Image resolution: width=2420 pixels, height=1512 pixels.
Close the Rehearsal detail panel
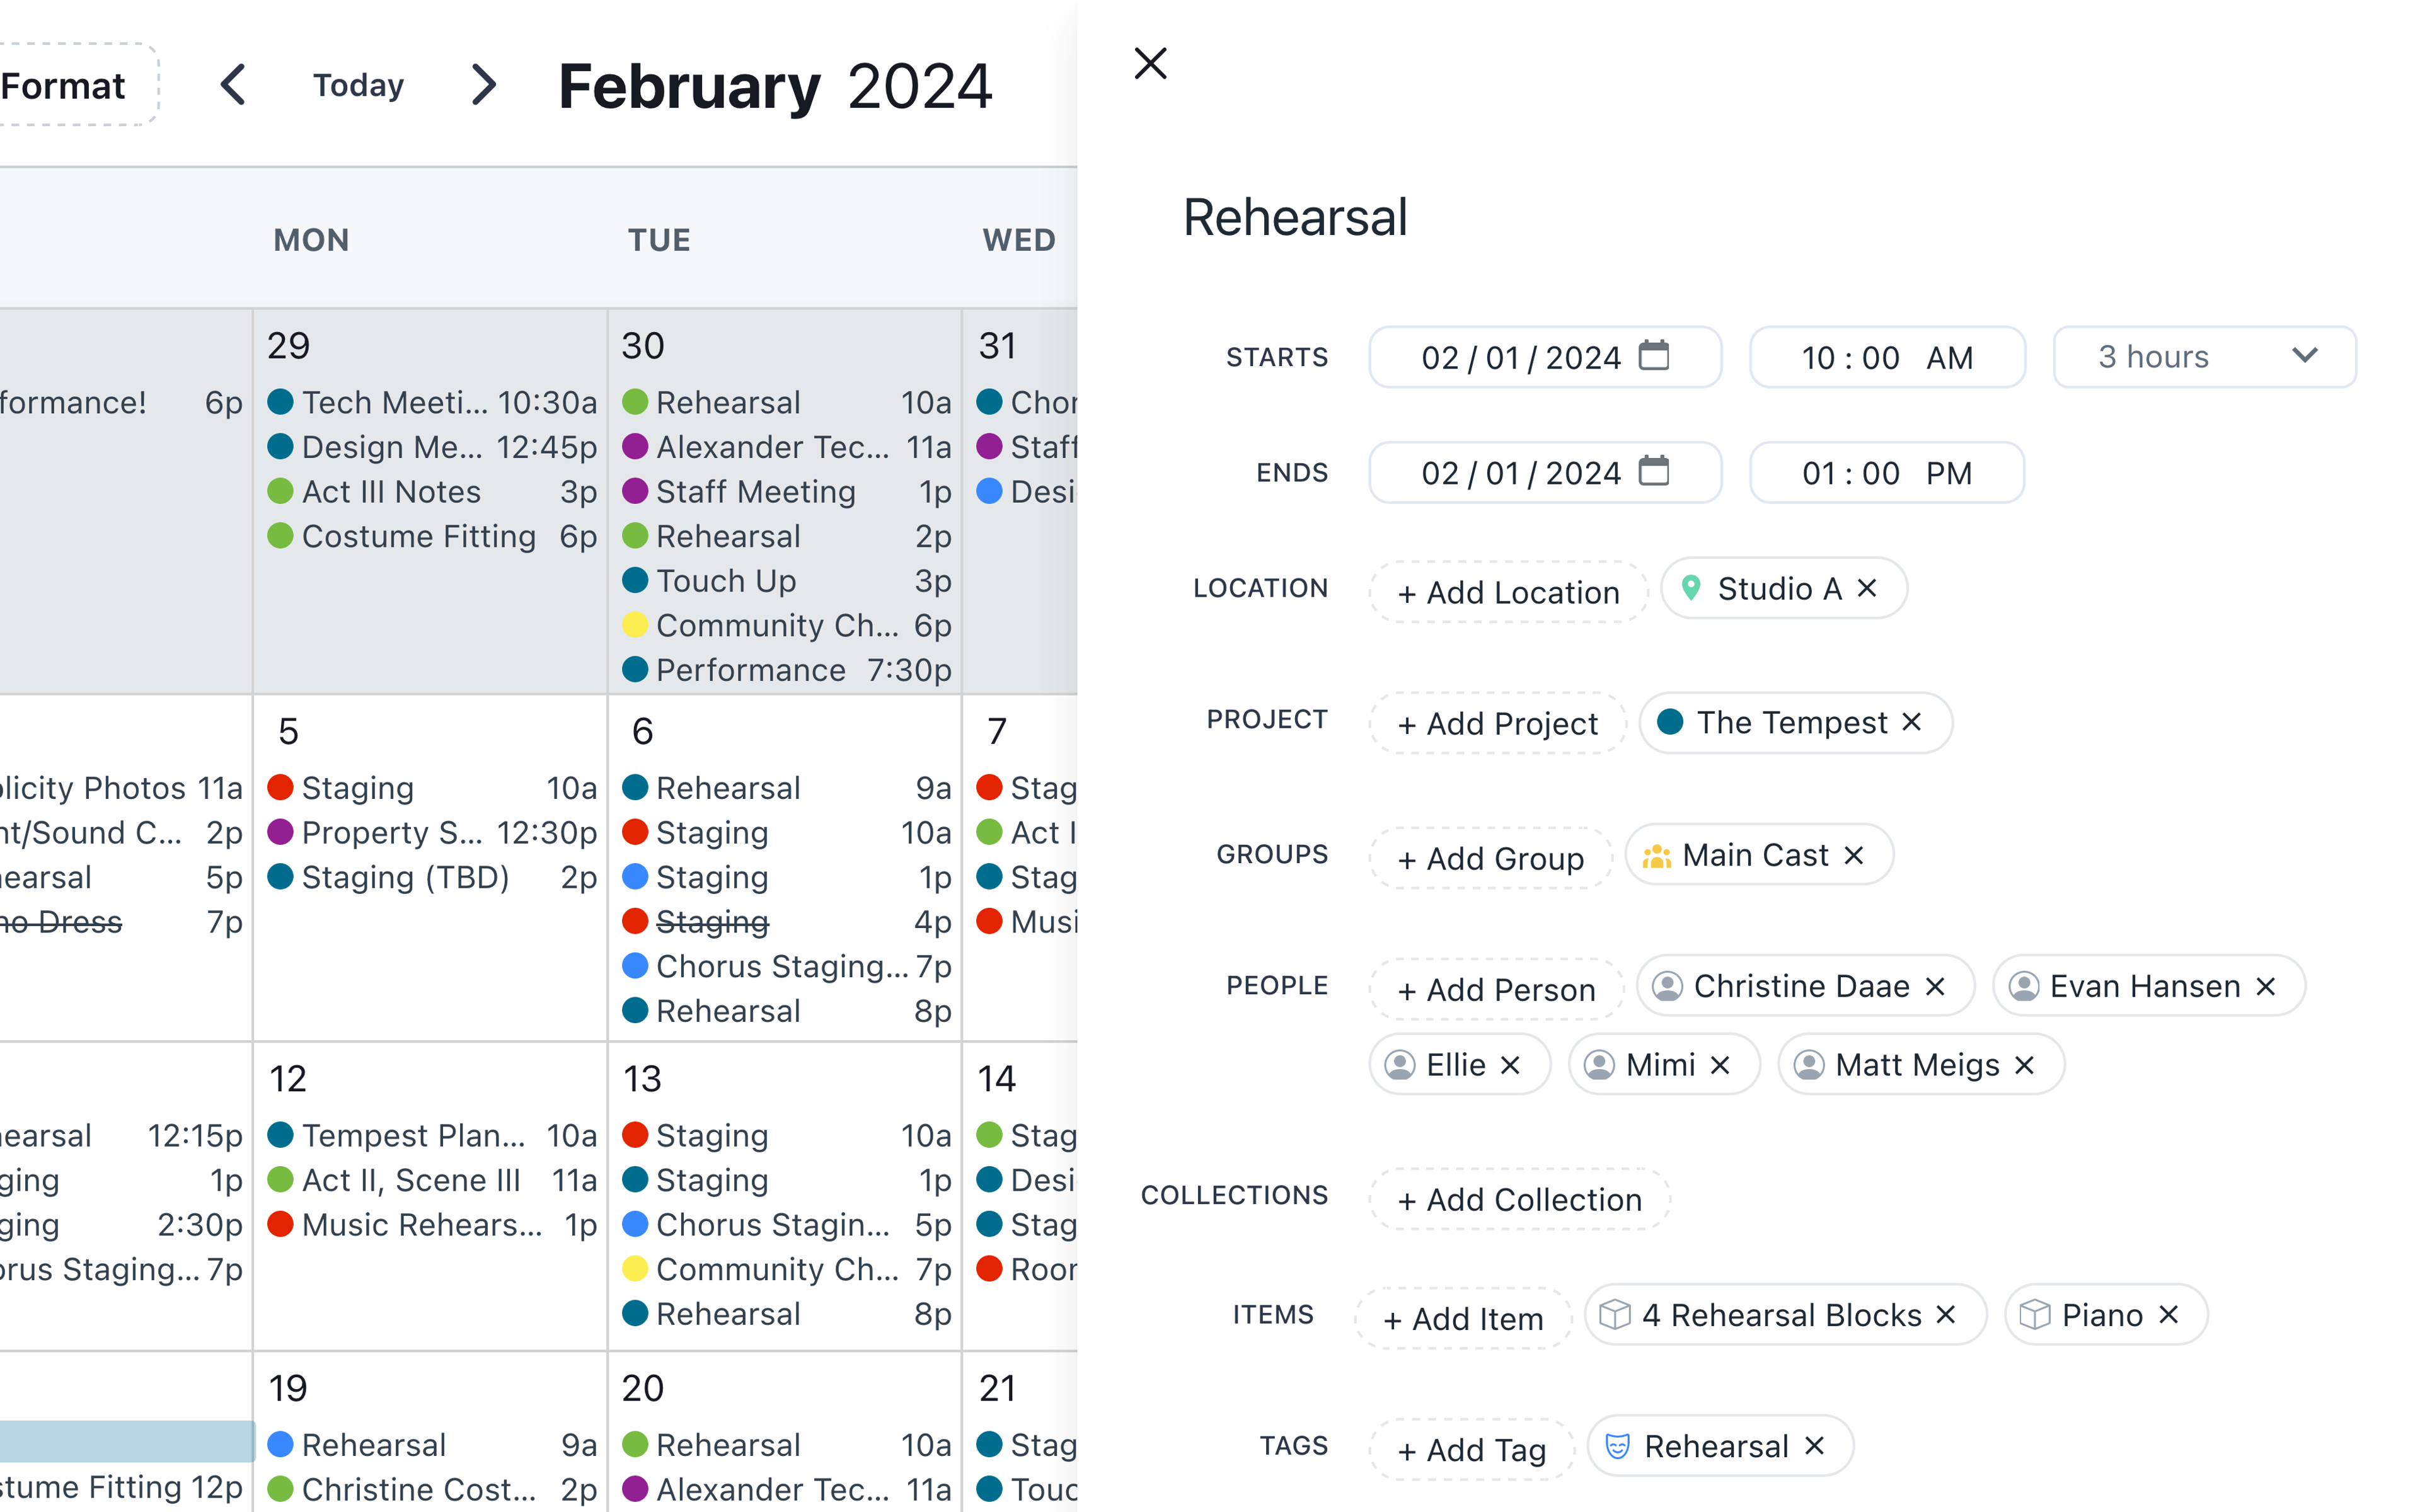point(1150,63)
